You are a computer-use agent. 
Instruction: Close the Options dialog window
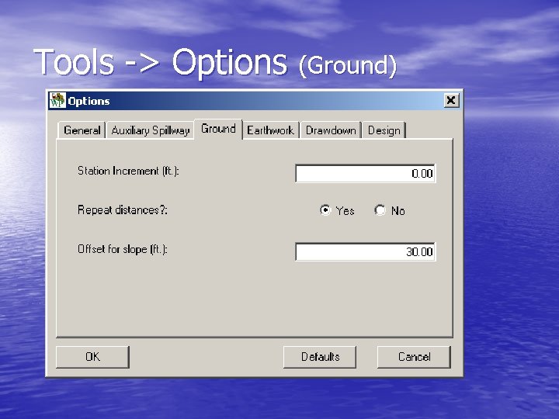click(451, 100)
